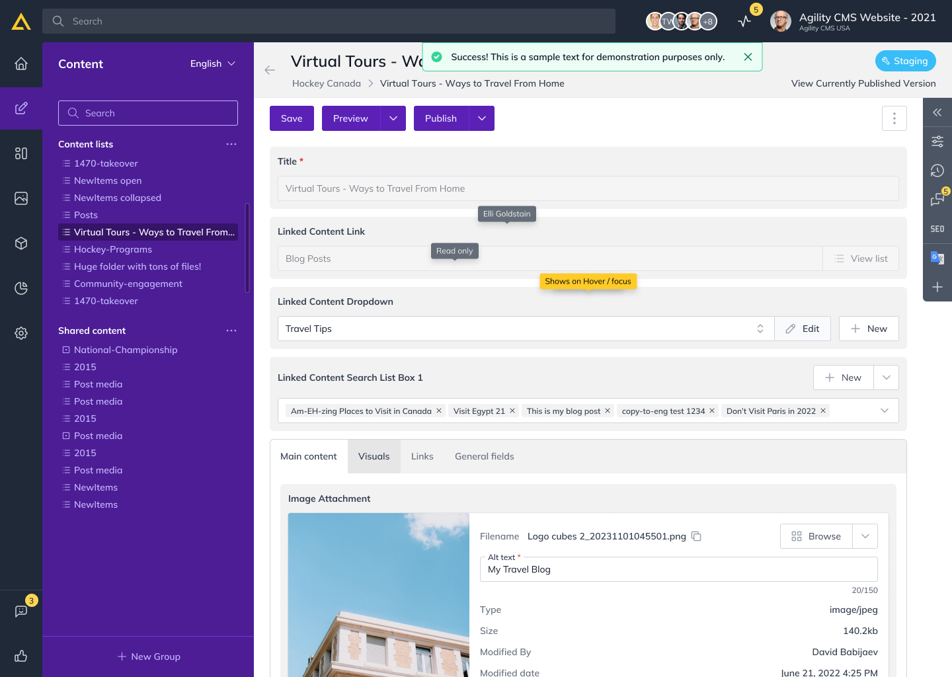Open version history clock icon
The height and width of the screenshot is (677, 952).
[937, 171]
